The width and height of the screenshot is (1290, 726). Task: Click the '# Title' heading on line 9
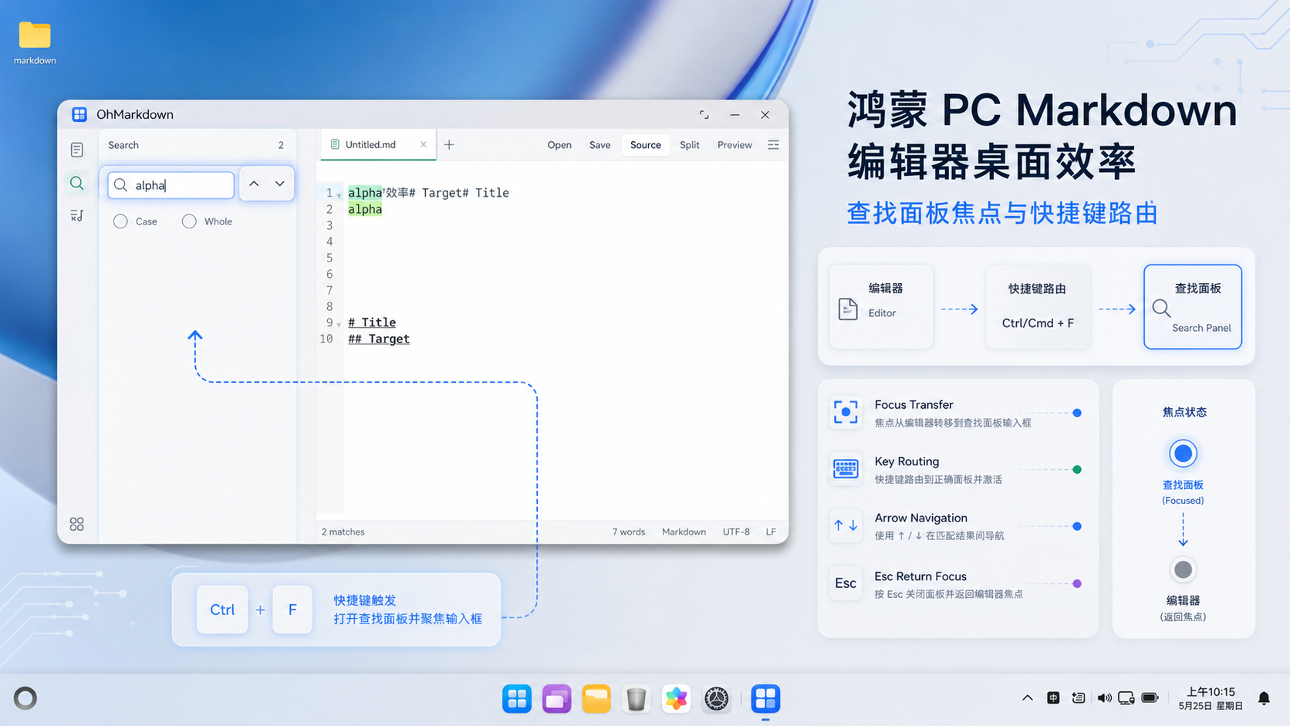[x=372, y=322]
